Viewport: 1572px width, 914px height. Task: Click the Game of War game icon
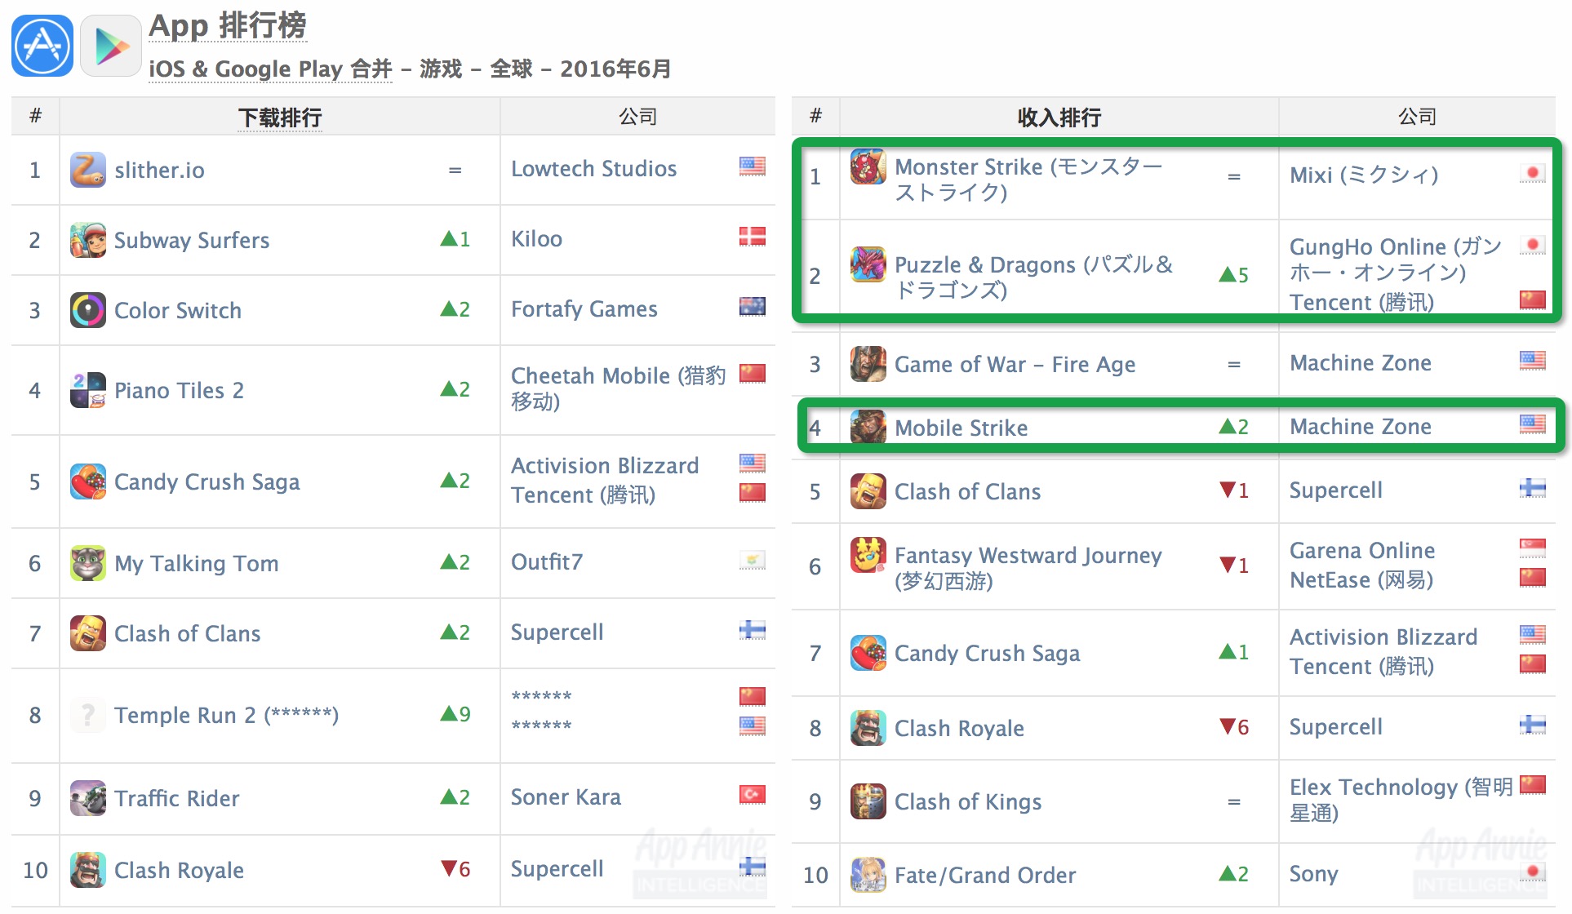click(868, 364)
